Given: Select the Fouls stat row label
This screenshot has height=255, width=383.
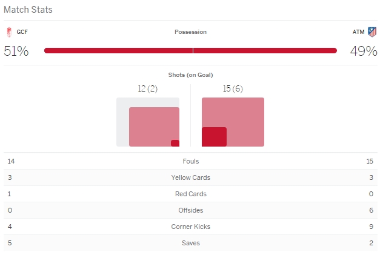Looking at the screenshot, I should (x=190, y=161).
